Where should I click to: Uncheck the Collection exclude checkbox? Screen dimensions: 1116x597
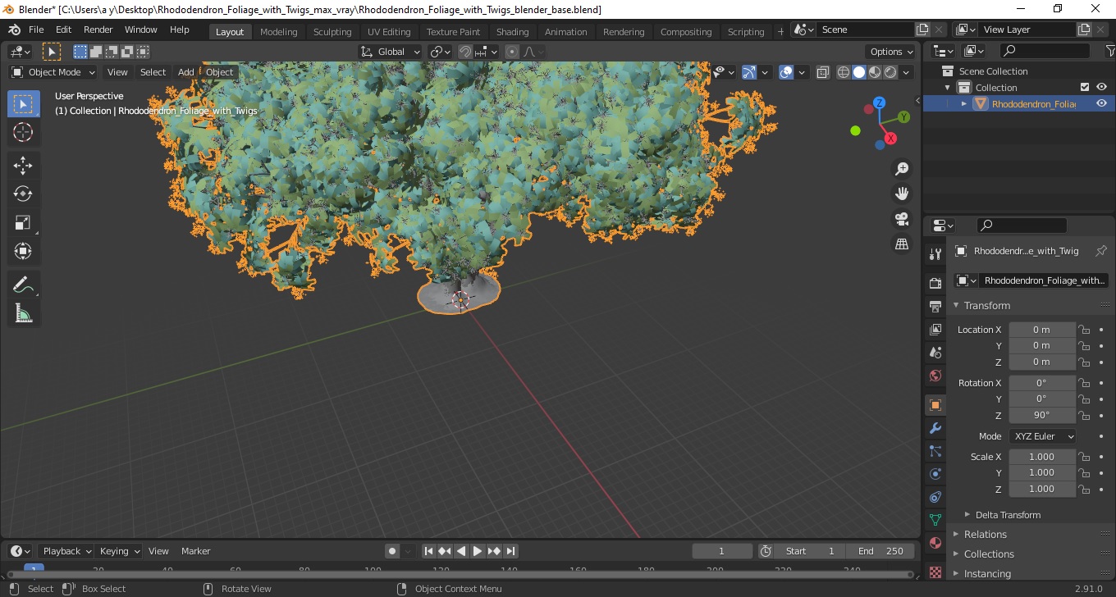click(x=1085, y=87)
